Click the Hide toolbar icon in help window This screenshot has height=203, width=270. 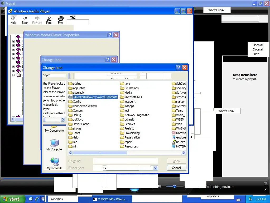13,20
